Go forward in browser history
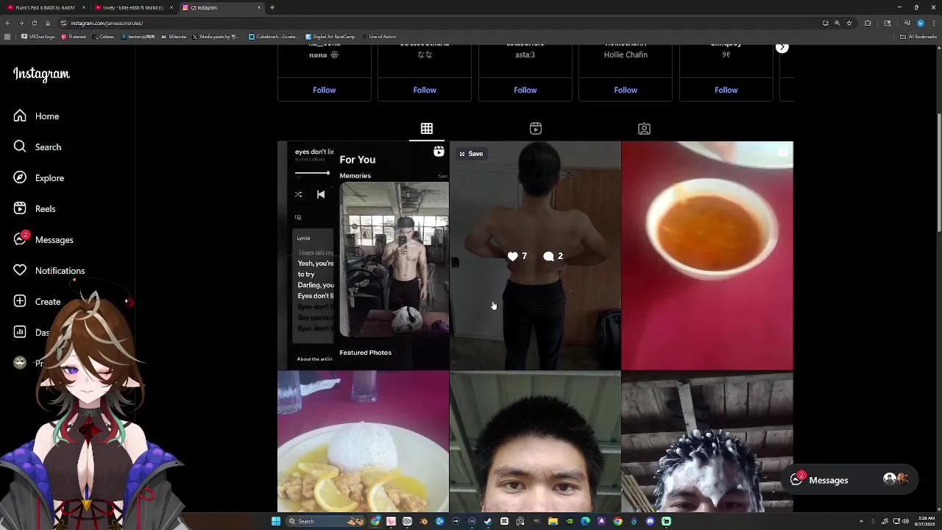Image resolution: width=942 pixels, height=530 pixels. coord(21,23)
